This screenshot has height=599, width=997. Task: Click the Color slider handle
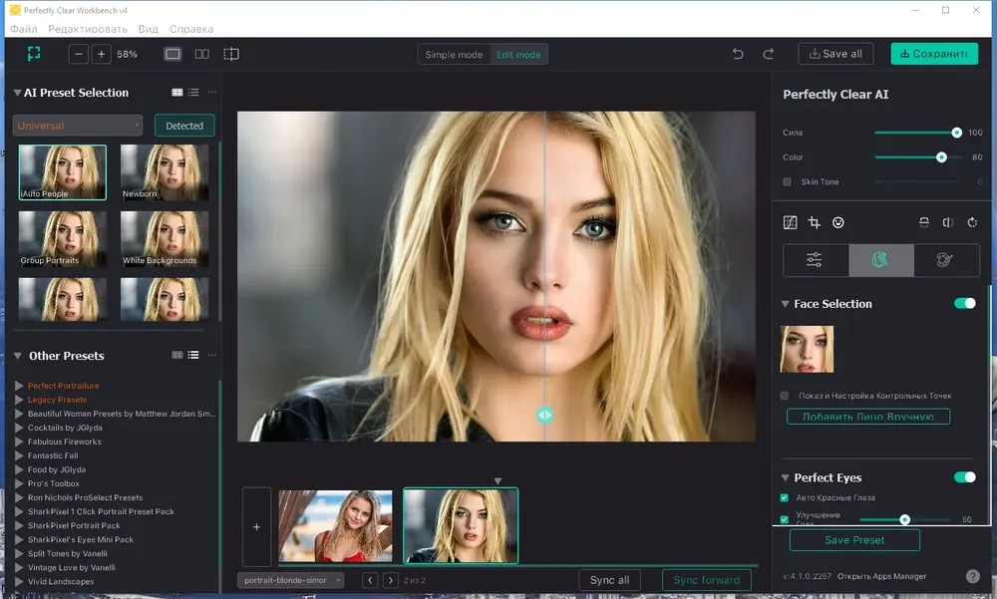coord(942,157)
